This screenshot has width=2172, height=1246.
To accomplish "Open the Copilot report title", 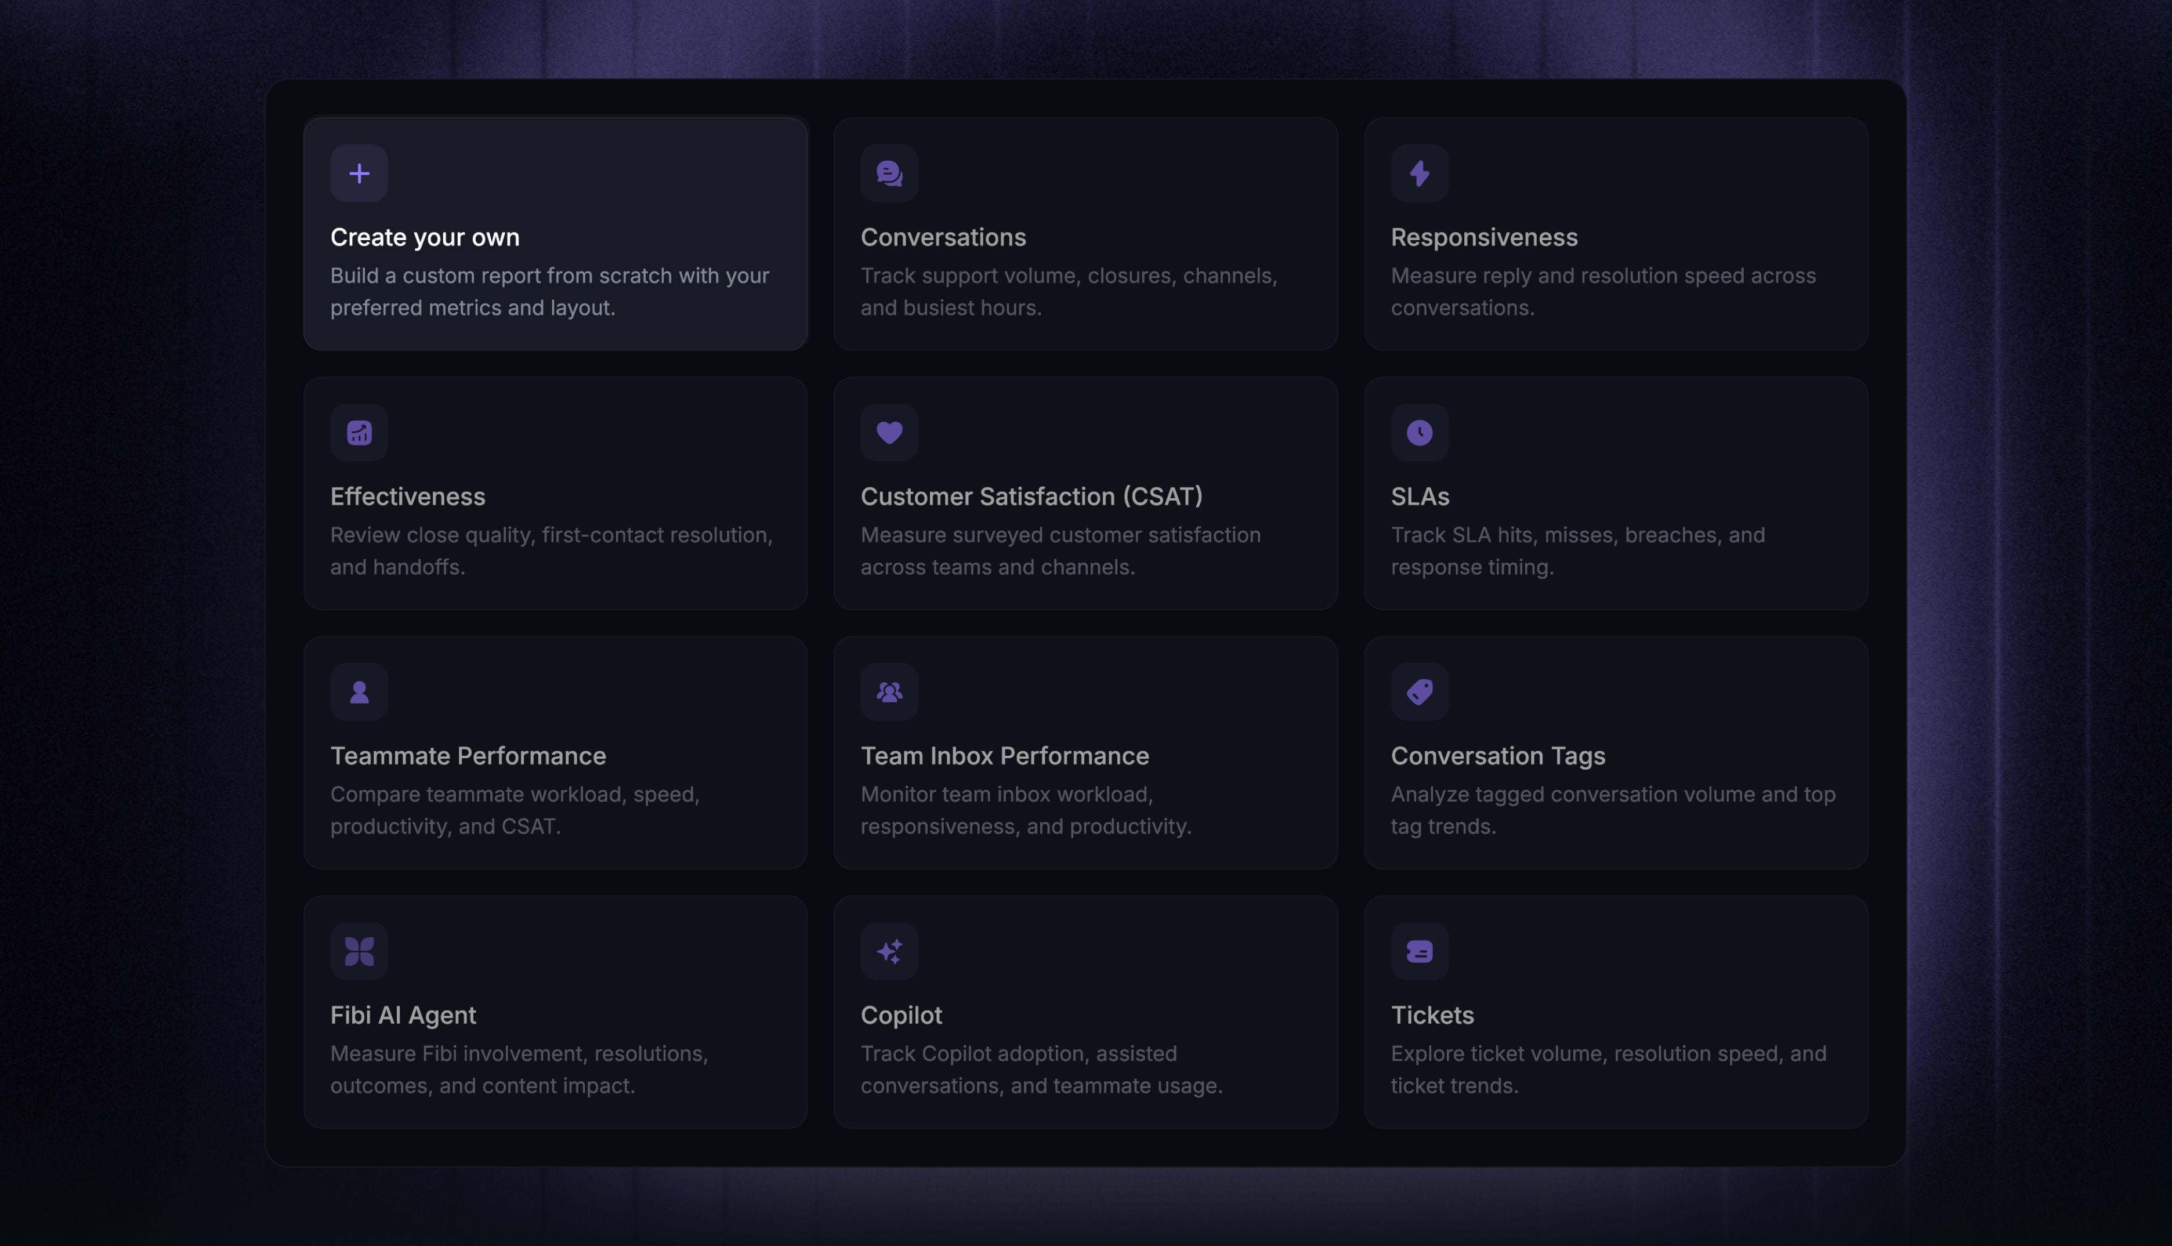I will (901, 1016).
